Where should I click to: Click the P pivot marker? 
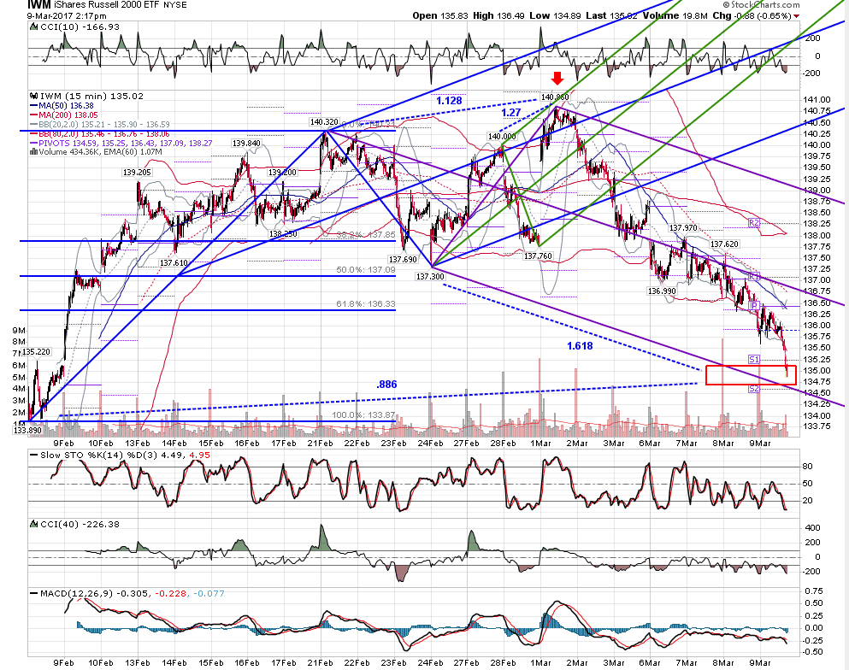[753, 306]
